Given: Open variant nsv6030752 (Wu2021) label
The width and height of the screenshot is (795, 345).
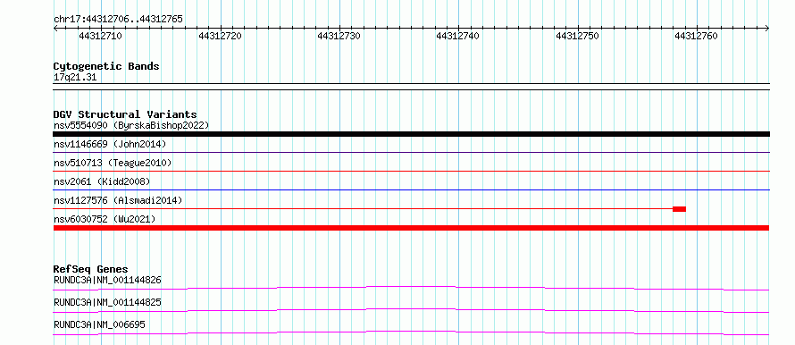Looking at the screenshot, I should (x=105, y=219).
